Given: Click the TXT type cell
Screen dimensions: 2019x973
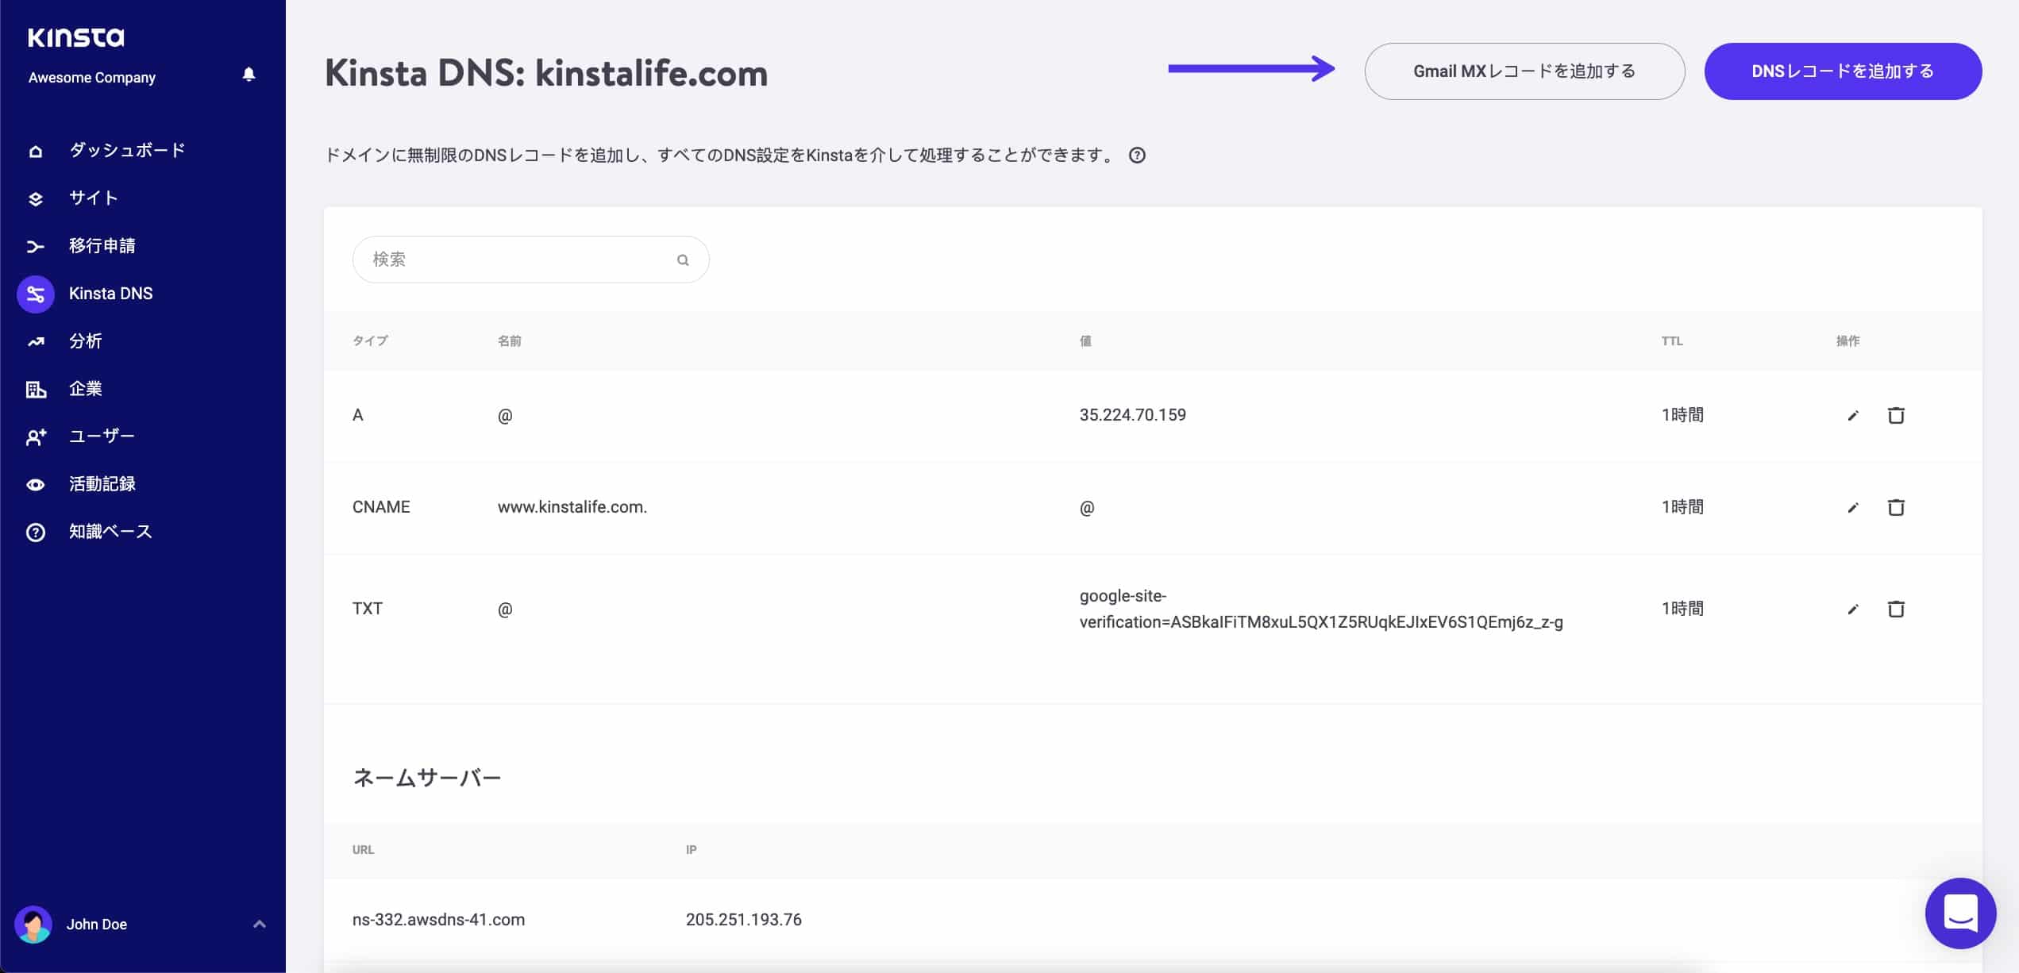Looking at the screenshot, I should pos(368,609).
